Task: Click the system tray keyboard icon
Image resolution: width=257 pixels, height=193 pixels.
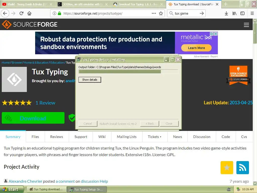Action: pyautogui.click(x=229, y=189)
